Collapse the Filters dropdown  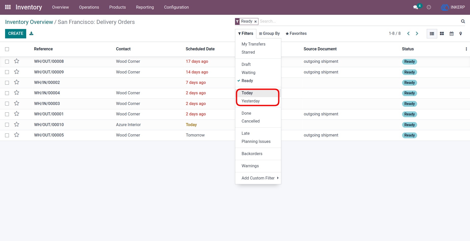(246, 34)
